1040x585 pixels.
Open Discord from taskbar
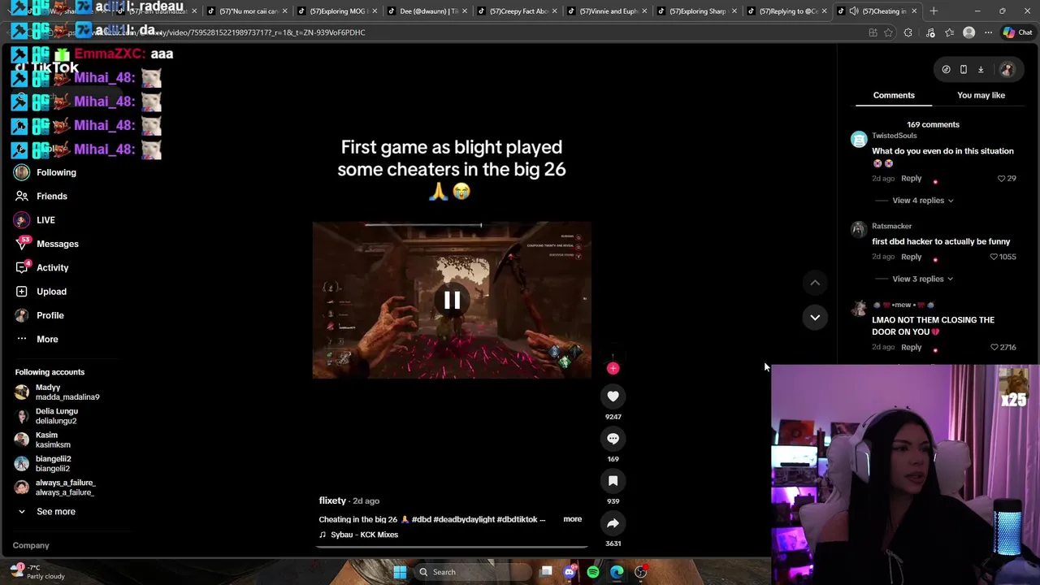click(570, 572)
